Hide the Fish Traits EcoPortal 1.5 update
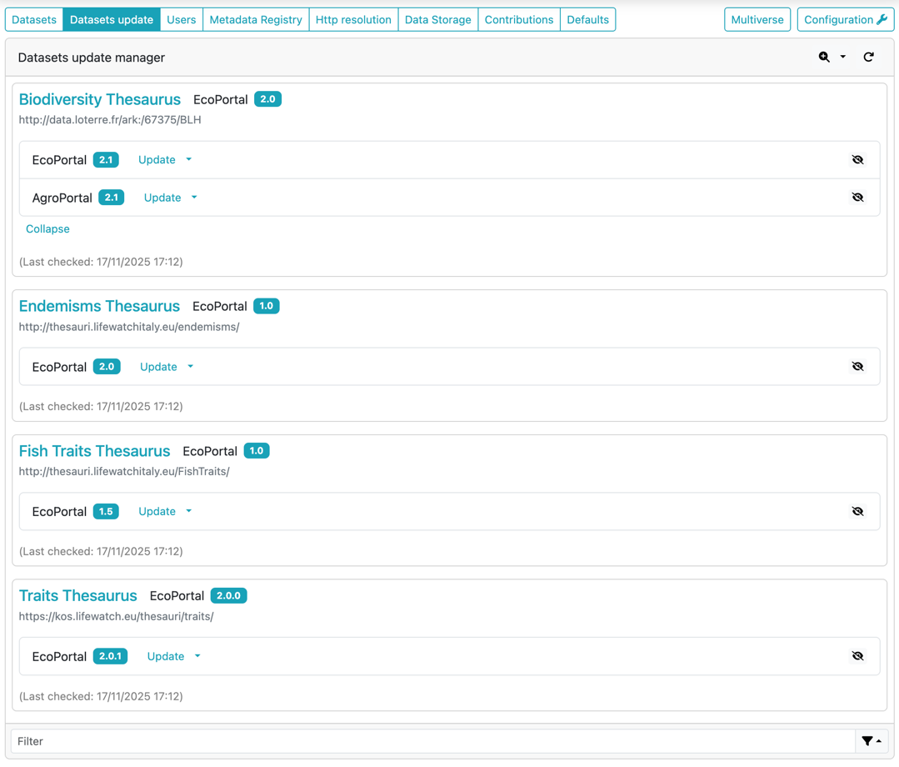 (857, 512)
